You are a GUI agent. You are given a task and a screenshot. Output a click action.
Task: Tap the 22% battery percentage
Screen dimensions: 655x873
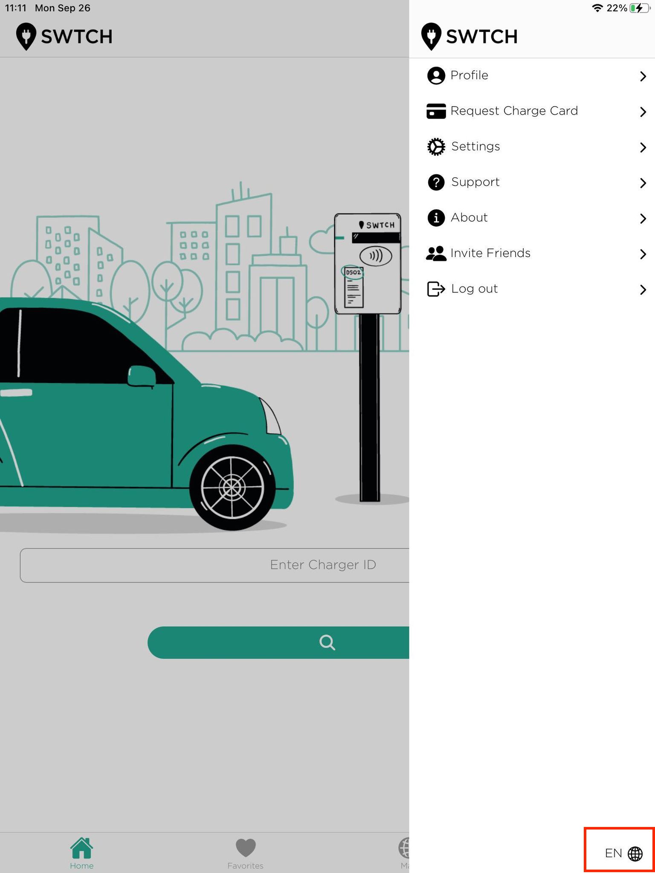click(x=617, y=8)
